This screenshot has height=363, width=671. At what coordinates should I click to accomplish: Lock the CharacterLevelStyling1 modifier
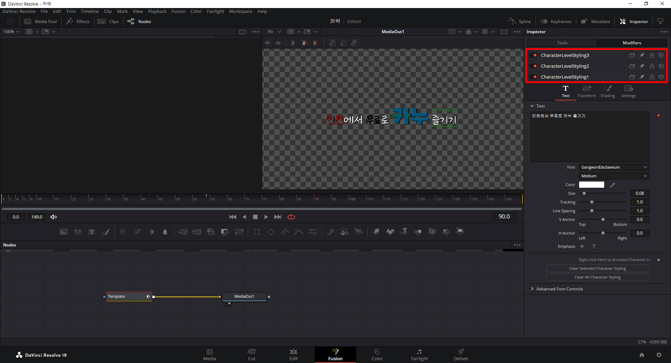tap(651, 77)
